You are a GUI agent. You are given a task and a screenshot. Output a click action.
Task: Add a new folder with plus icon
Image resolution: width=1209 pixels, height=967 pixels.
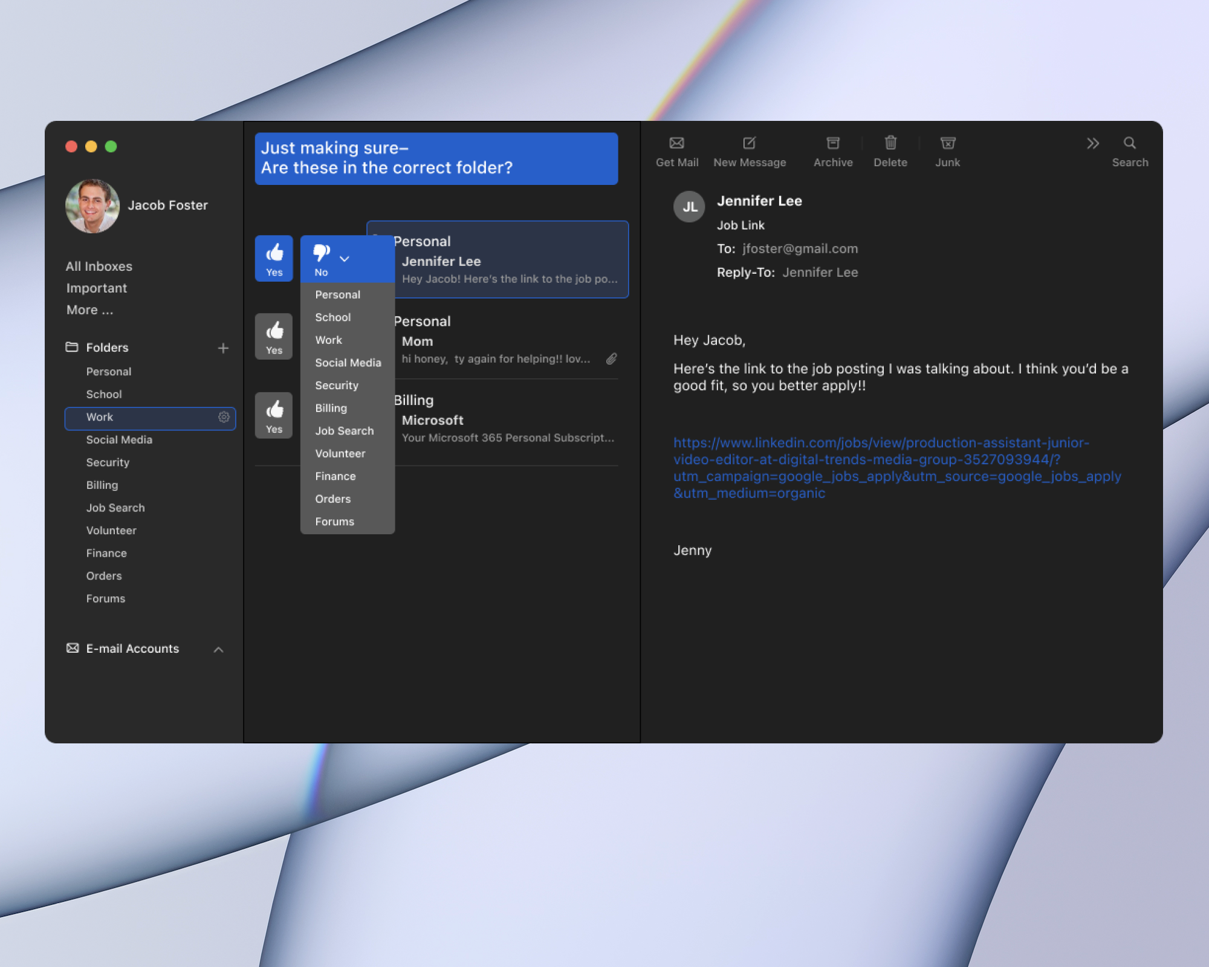coord(223,348)
